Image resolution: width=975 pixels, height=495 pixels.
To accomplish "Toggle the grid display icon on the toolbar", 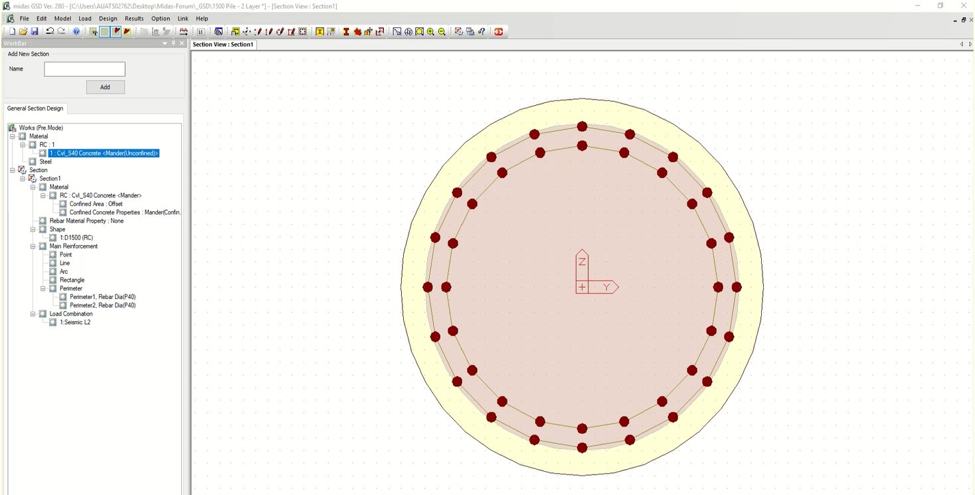I will 104,31.
